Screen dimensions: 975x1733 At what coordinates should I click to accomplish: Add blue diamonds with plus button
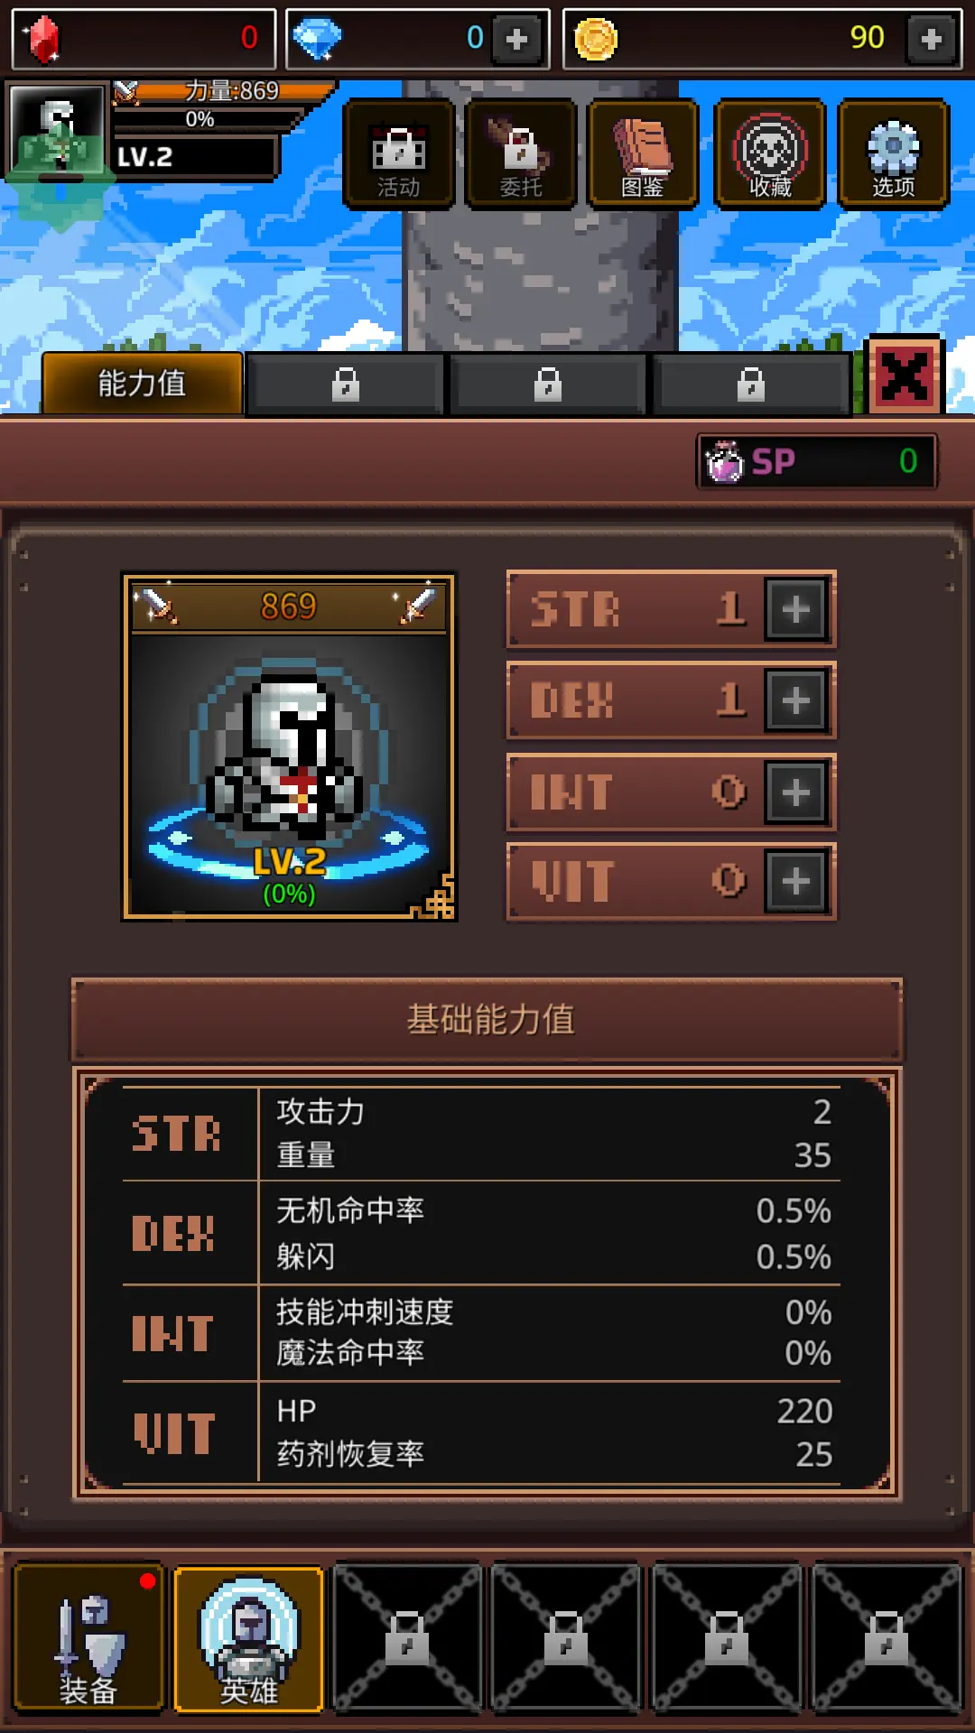click(517, 39)
